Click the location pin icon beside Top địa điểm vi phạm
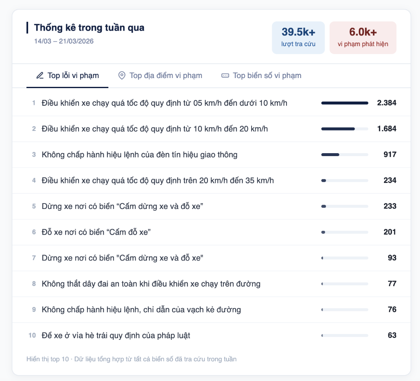The width and height of the screenshot is (420, 381). tap(122, 76)
